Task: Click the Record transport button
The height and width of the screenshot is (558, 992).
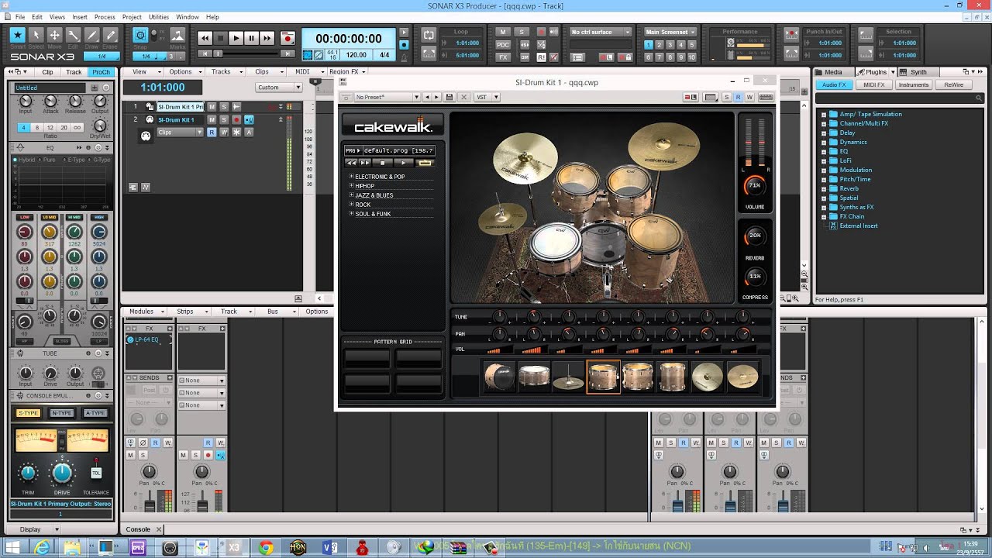Action: (x=288, y=38)
